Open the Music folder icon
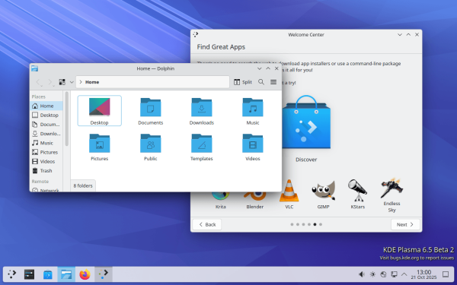Viewport: 457px width, 285px height. (253, 107)
